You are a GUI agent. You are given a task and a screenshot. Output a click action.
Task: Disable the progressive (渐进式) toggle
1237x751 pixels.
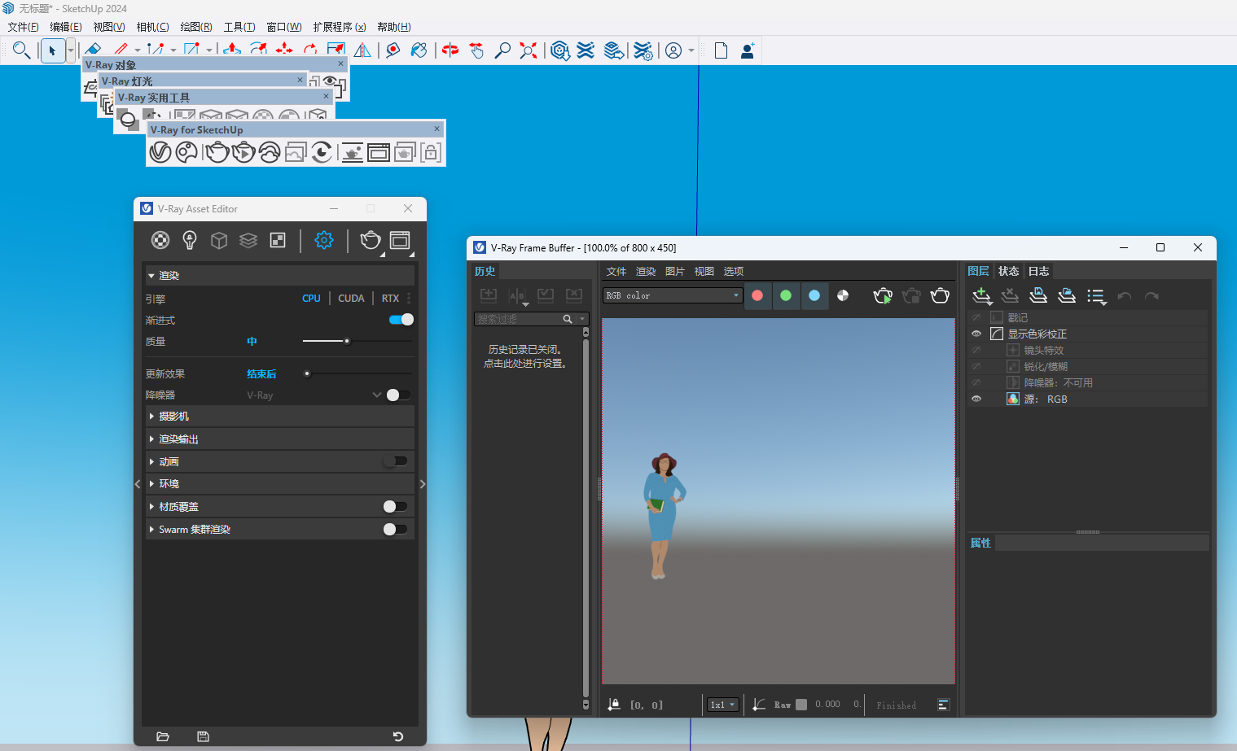401,320
